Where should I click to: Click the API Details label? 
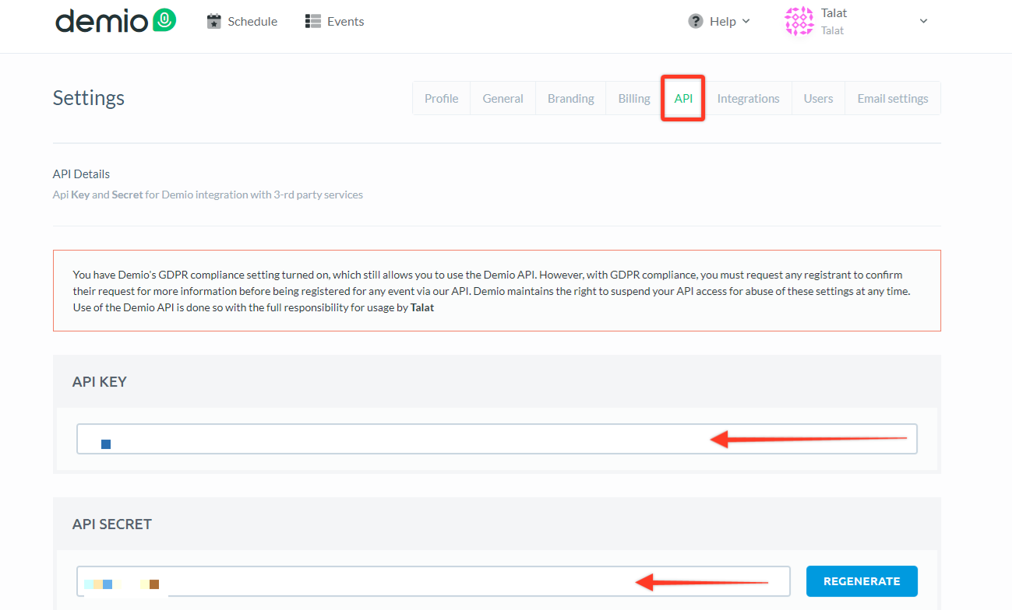click(x=81, y=174)
